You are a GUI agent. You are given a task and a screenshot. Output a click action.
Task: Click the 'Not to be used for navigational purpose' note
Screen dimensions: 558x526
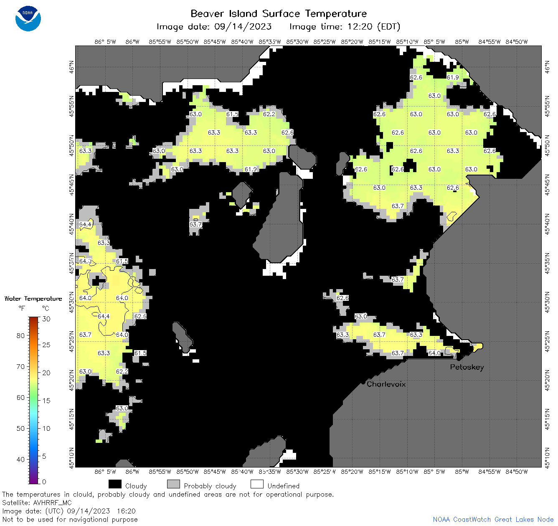(x=70, y=519)
